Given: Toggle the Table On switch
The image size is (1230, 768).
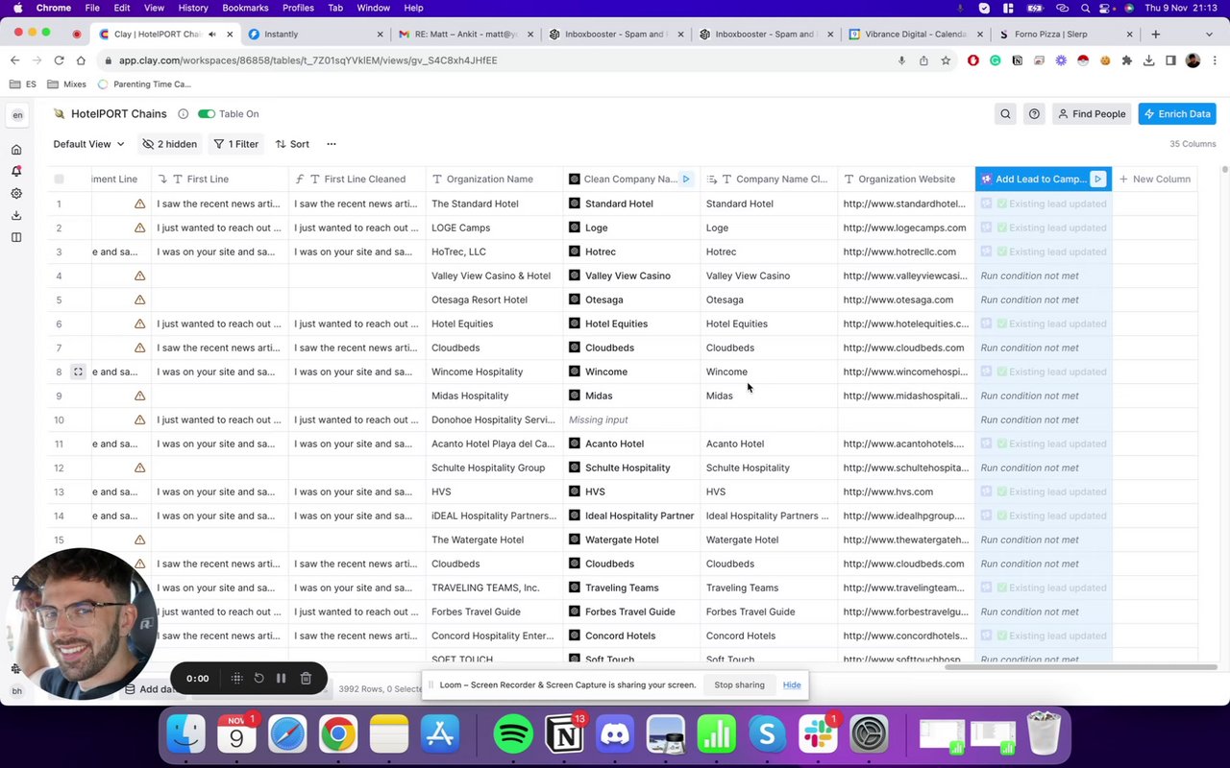Looking at the screenshot, I should pyautogui.click(x=207, y=114).
